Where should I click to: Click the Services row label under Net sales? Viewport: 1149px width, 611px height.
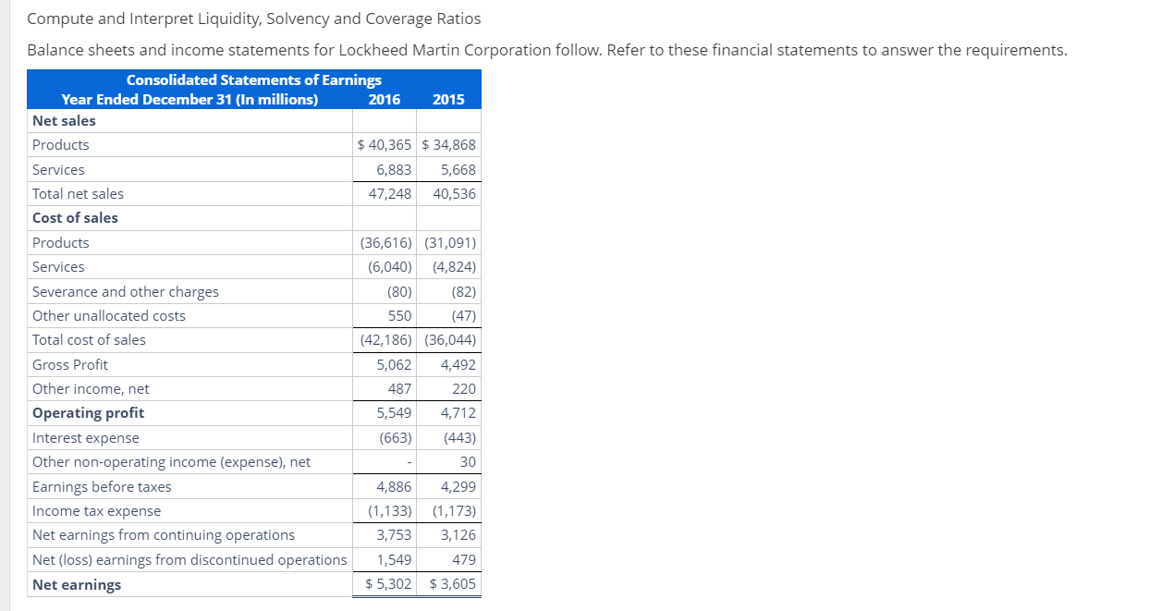(x=57, y=169)
